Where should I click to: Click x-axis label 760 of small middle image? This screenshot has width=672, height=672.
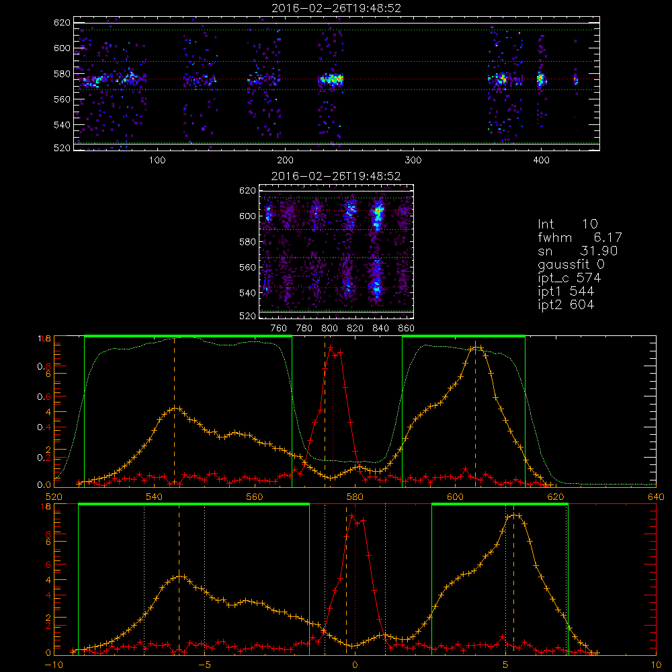tap(279, 329)
